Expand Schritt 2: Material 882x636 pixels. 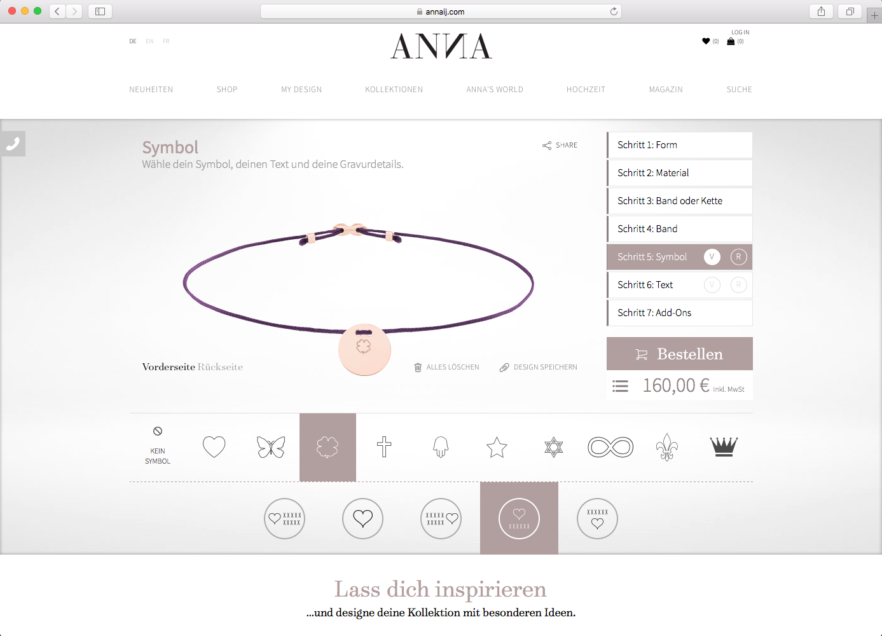pos(680,173)
